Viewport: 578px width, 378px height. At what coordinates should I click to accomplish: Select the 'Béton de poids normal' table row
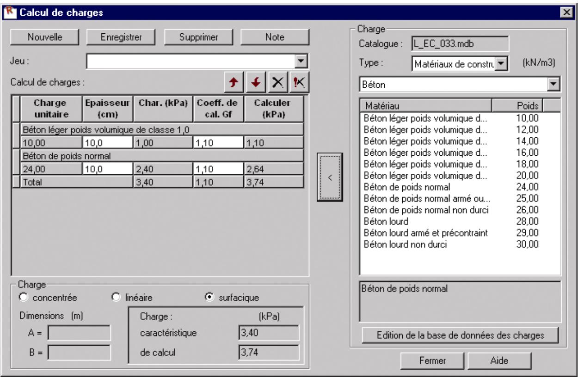coord(162,156)
